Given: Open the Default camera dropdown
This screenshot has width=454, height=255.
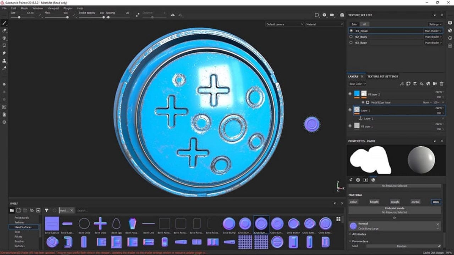Looking at the screenshot, I should pyautogui.click(x=284, y=24).
